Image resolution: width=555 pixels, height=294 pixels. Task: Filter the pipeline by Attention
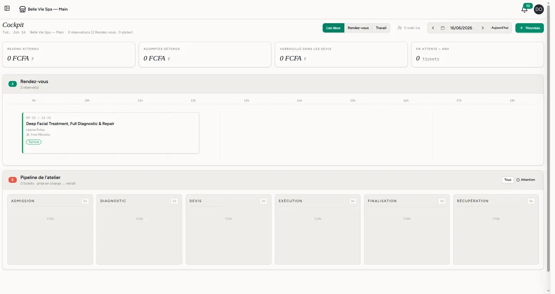click(526, 180)
